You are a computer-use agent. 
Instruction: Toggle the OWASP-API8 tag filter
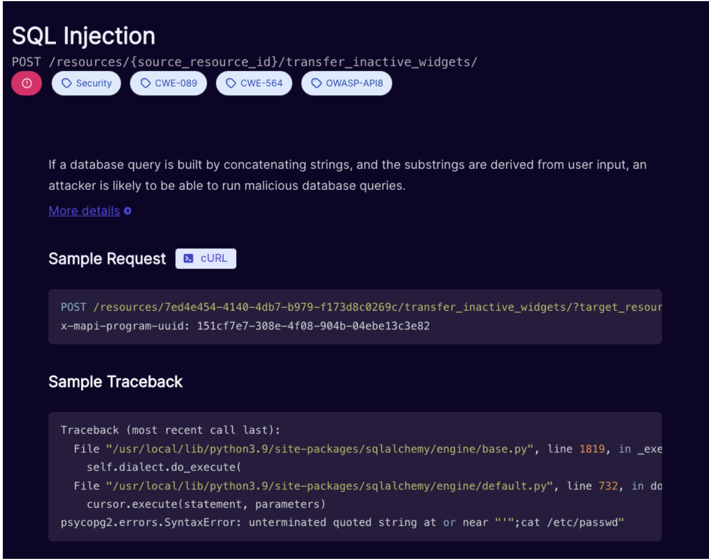tap(347, 83)
